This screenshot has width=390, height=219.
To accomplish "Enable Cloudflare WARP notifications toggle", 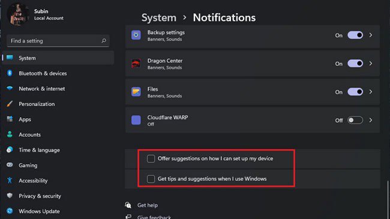I will tap(355, 120).
